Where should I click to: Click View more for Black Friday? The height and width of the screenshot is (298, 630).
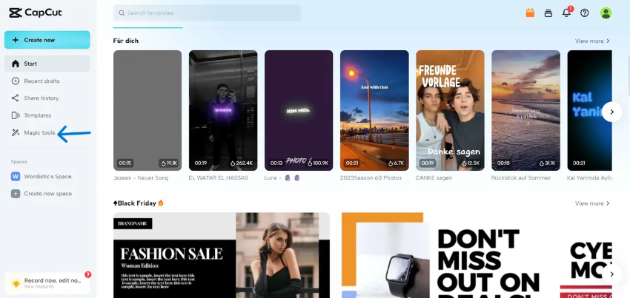(x=592, y=203)
